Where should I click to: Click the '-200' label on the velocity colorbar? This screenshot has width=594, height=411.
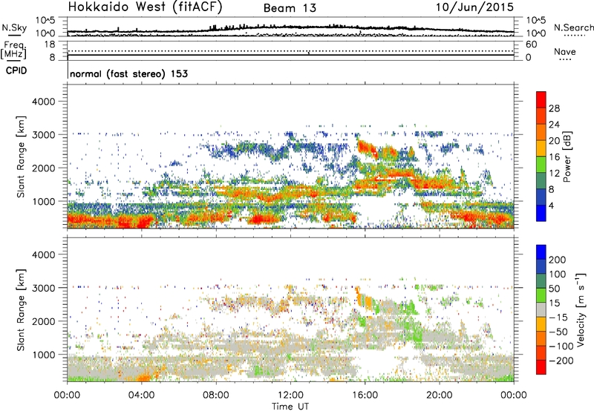click(561, 361)
